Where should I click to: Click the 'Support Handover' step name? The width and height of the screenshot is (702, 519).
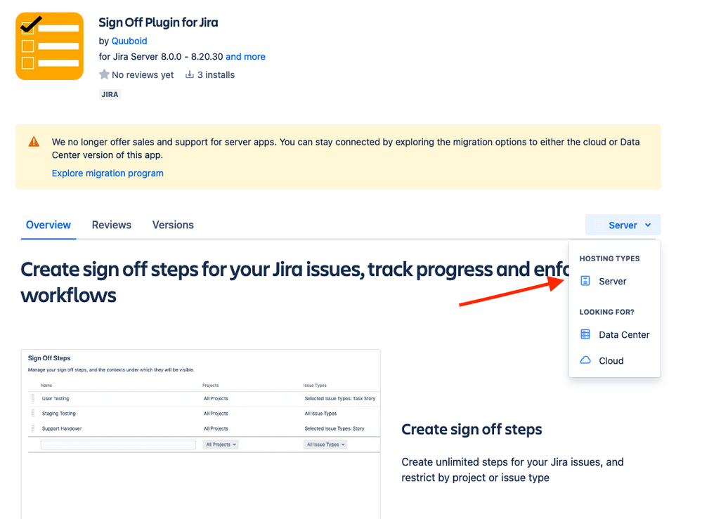(62, 428)
